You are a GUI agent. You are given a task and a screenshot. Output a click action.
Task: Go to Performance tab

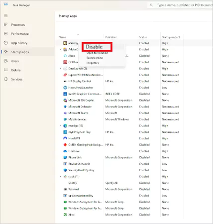click(x=20, y=34)
